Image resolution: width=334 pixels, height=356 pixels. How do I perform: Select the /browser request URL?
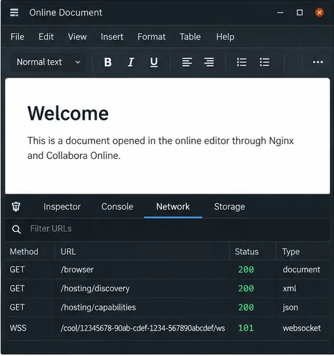[x=77, y=270]
